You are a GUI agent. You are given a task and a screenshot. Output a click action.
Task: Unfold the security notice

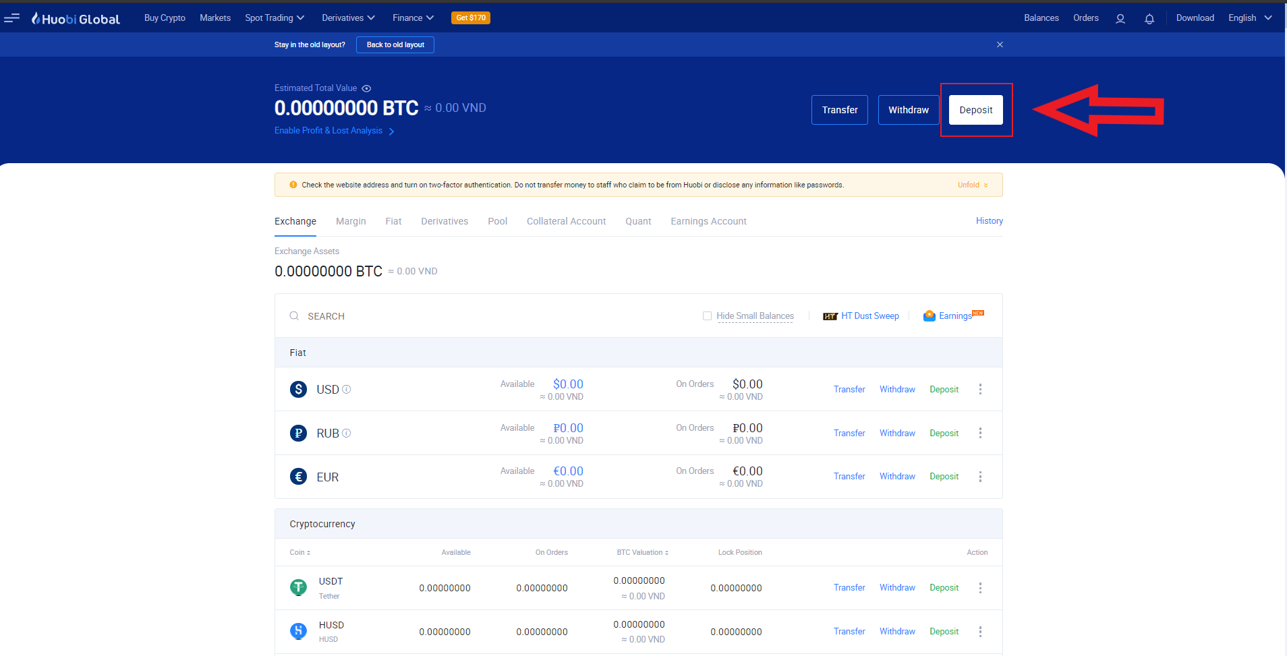tap(973, 185)
